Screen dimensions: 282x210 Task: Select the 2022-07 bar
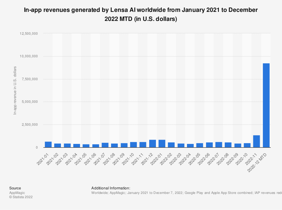(x=219, y=145)
